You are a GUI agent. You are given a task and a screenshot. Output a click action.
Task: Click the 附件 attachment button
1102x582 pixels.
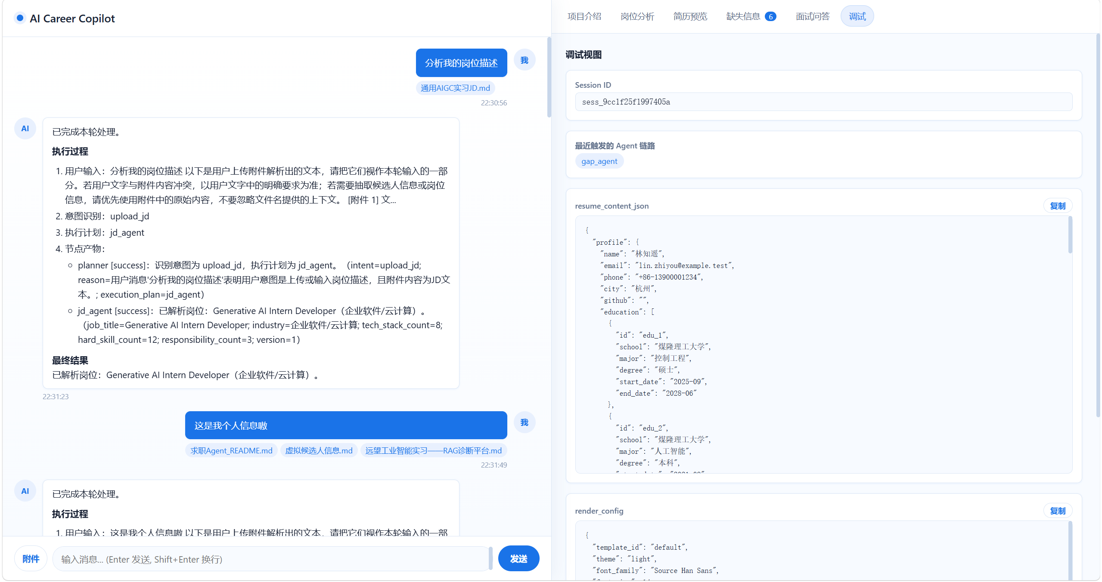(31, 559)
